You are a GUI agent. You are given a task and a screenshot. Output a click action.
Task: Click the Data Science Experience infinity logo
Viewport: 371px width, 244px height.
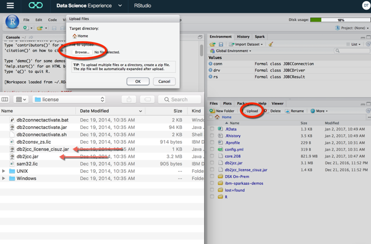[x=36, y=5]
